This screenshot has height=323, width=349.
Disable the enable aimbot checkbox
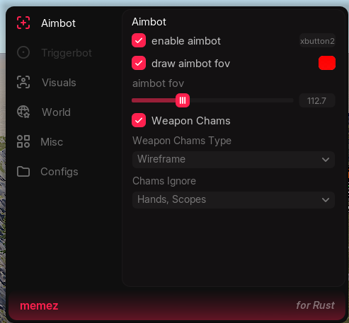click(139, 40)
